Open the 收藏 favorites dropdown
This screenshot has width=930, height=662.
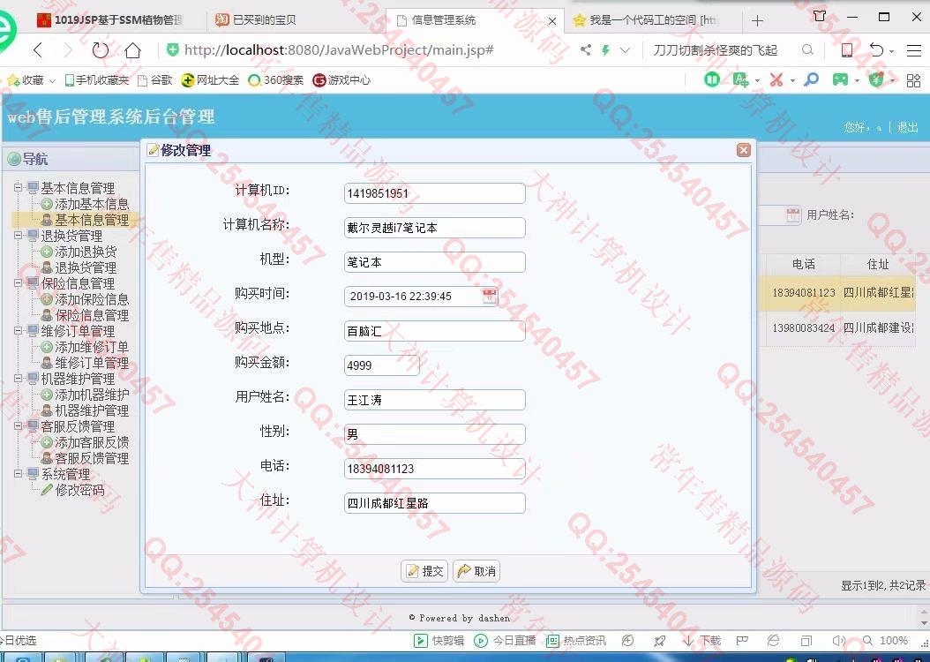coord(52,80)
